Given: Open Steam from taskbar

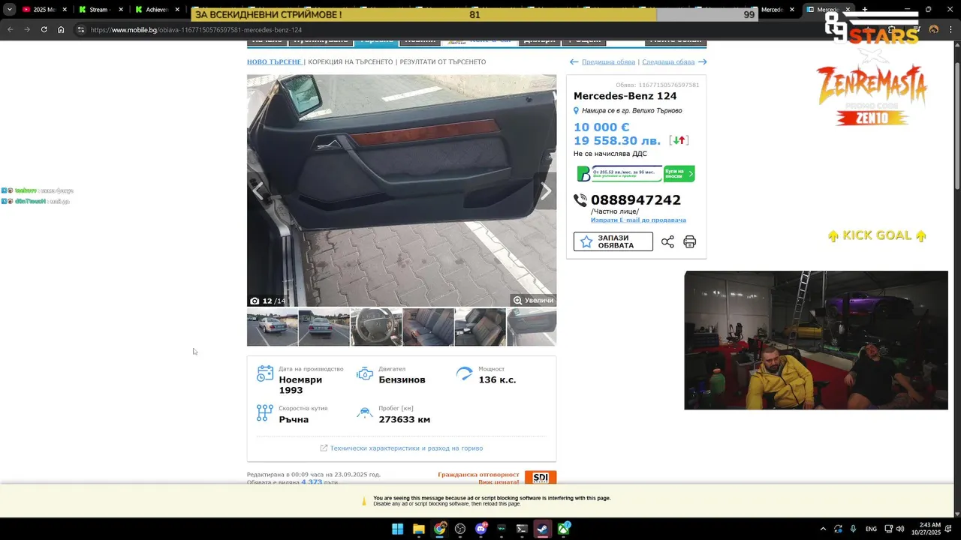Looking at the screenshot, I should (x=542, y=529).
